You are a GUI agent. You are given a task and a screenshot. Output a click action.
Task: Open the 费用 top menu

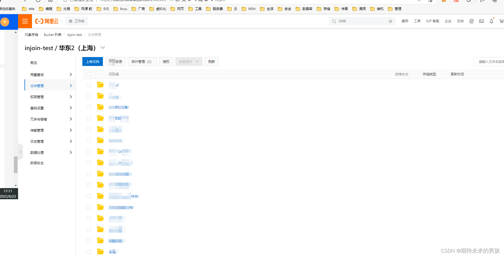click(405, 21)
